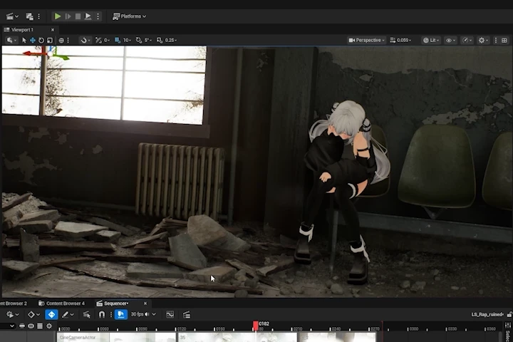
Task: Open surface snapping options menu
Action: pyautogui.click(x=85, y=40)
